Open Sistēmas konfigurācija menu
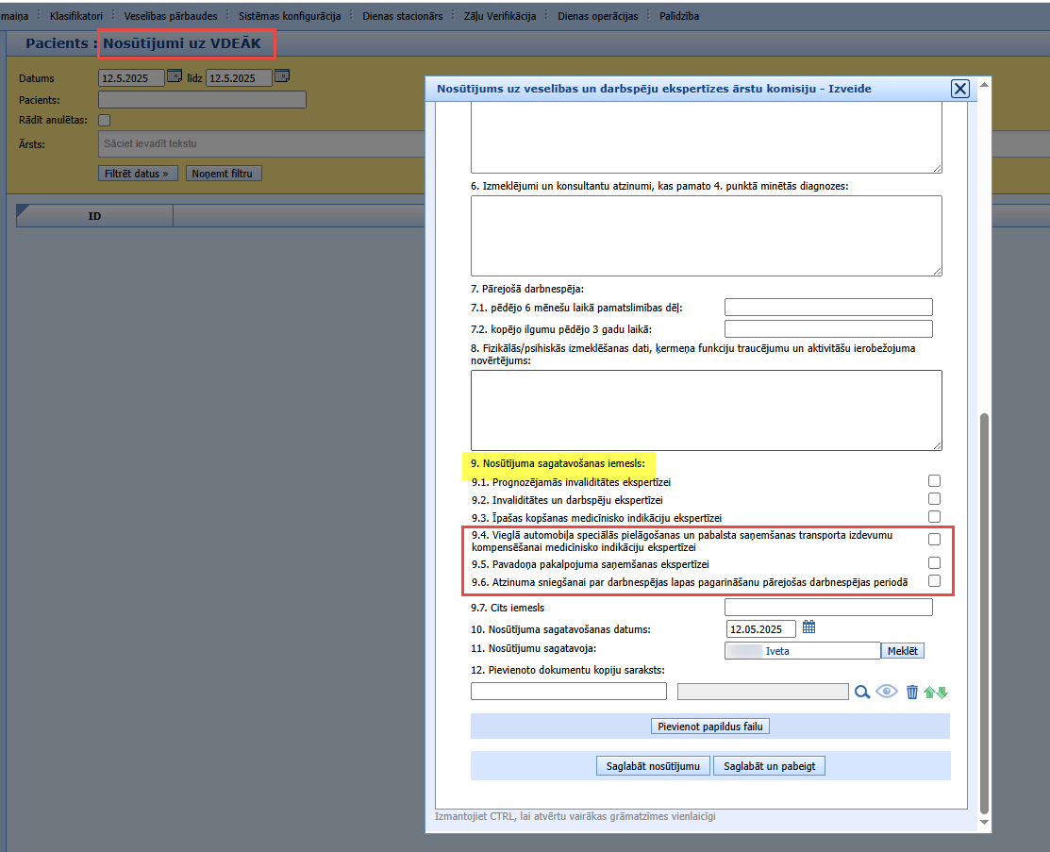The image size is (1050, 852). click(290, 16)
